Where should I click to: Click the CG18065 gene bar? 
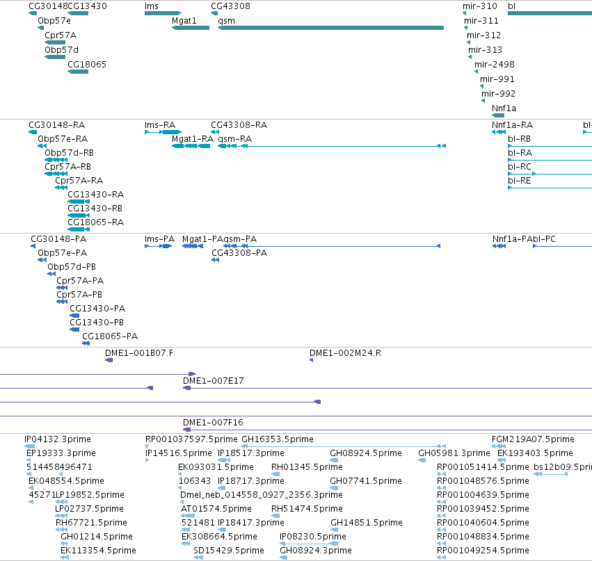click(x=78, y=72)
